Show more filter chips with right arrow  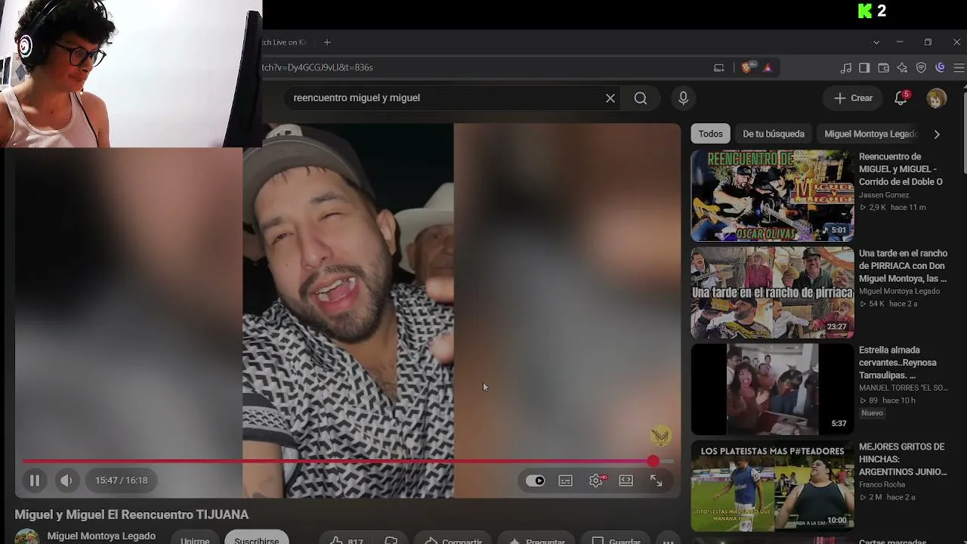tap(937, 134)
